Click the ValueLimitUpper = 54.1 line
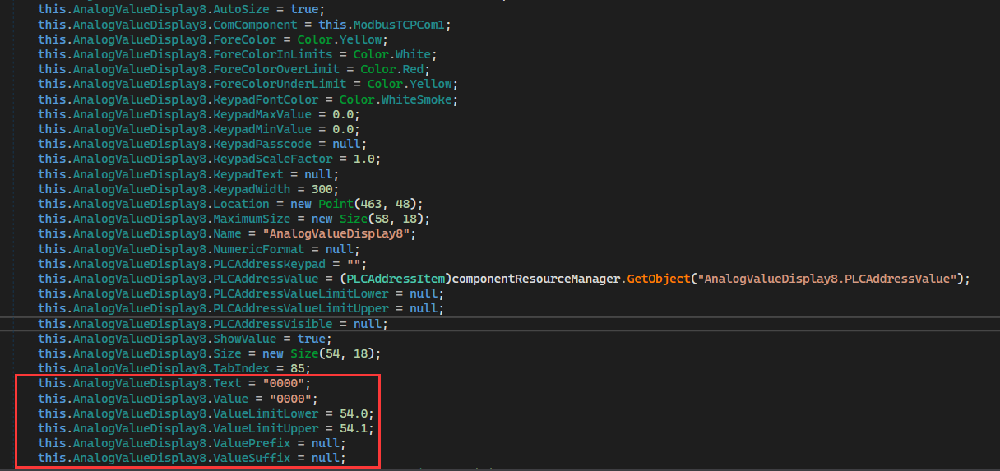 [206, 428]
